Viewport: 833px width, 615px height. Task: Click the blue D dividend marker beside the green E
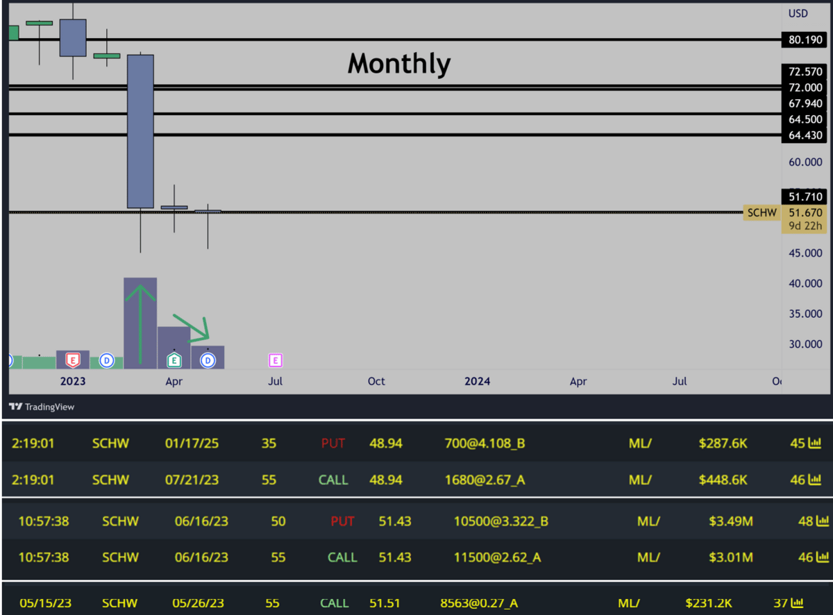pos(208,360)
